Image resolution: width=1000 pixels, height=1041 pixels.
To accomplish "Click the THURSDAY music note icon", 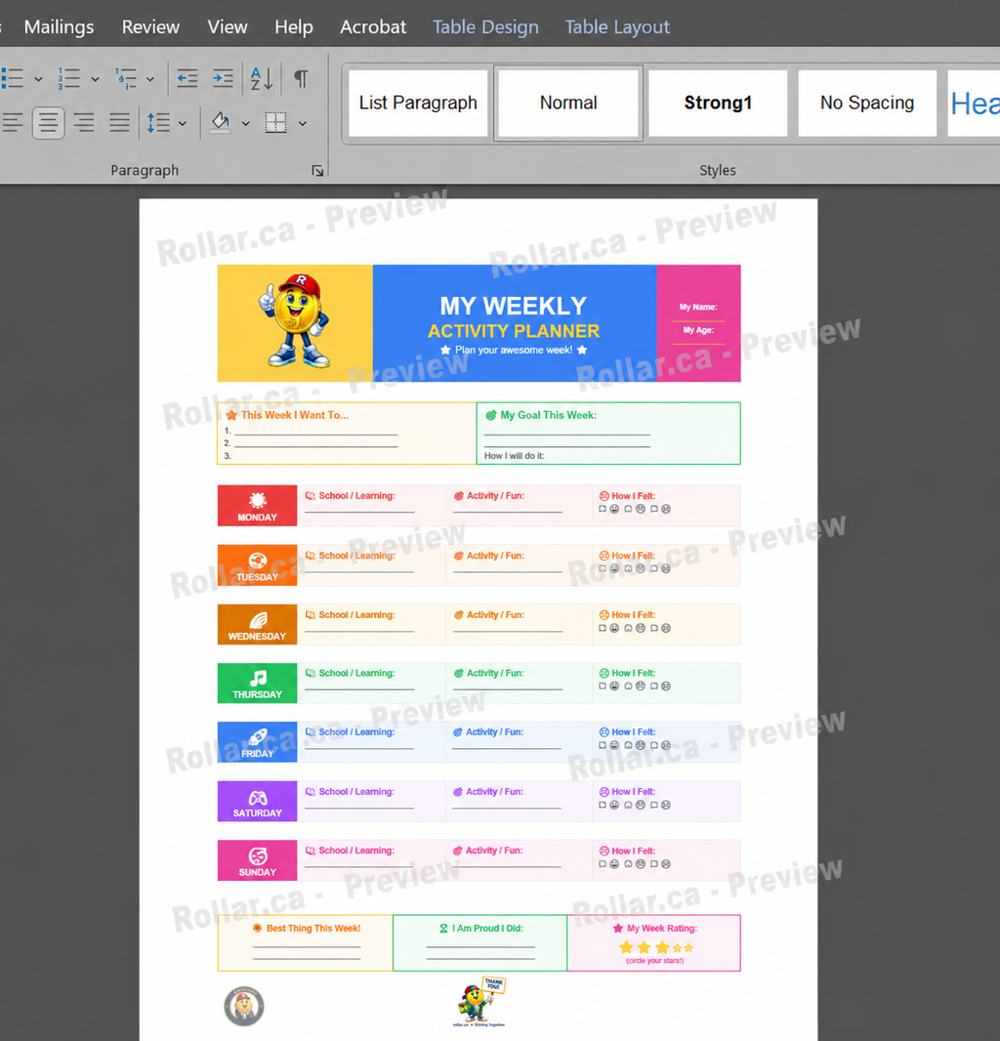I will pyautogui.click(x=258, y=678).
